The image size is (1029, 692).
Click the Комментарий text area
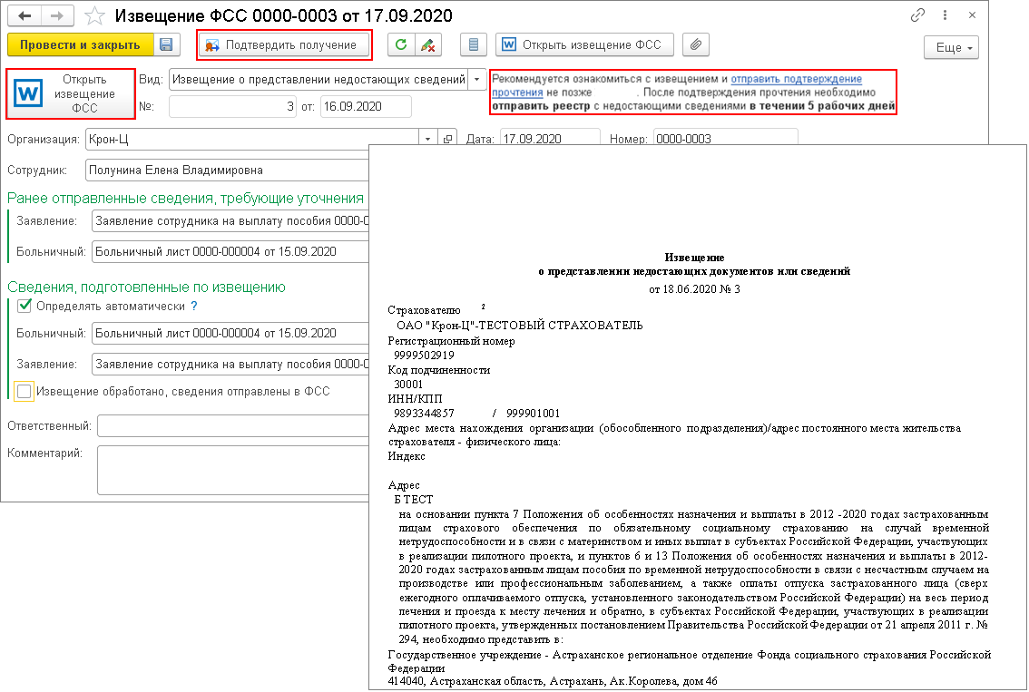pos(233,470)
